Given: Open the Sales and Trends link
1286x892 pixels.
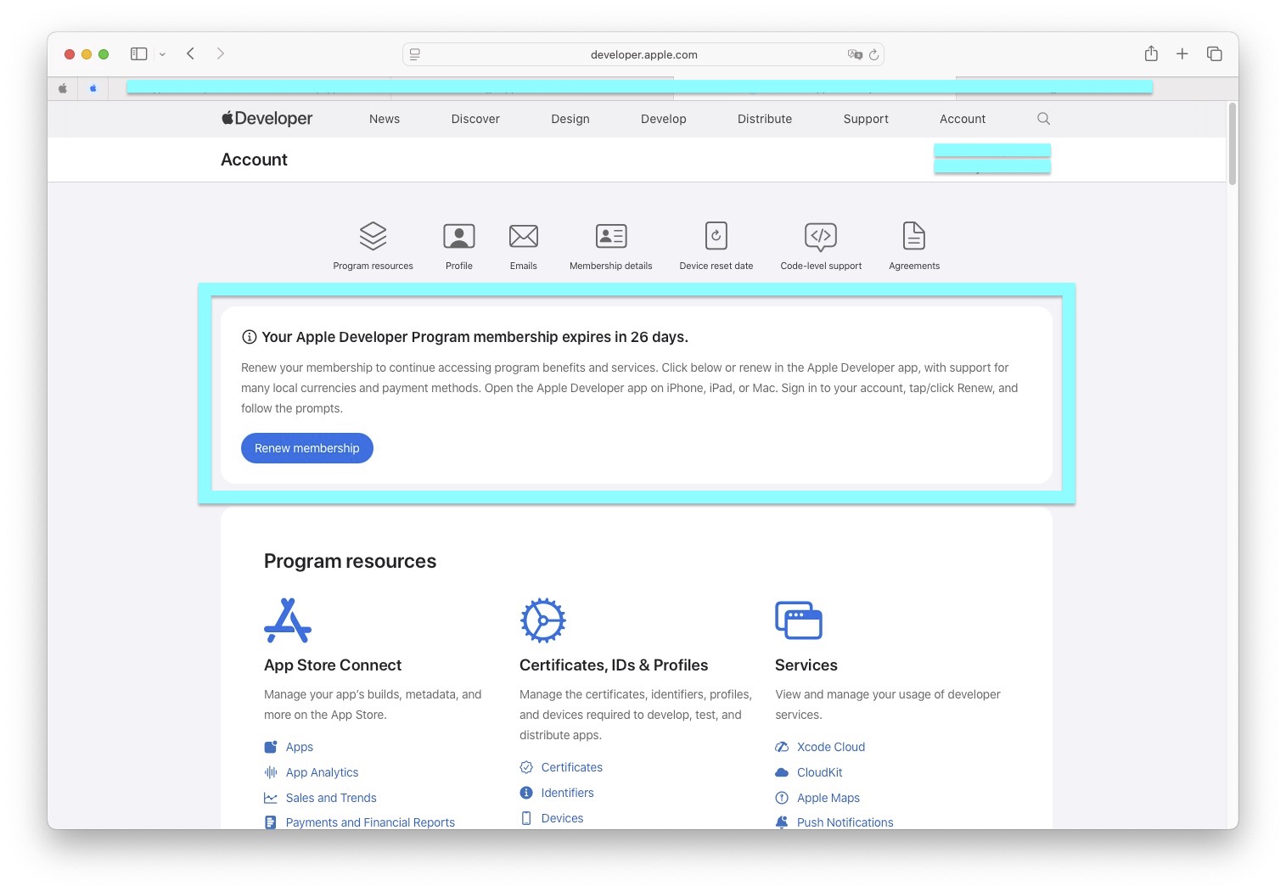Looking at the screenshot, I should pos(331,798).
